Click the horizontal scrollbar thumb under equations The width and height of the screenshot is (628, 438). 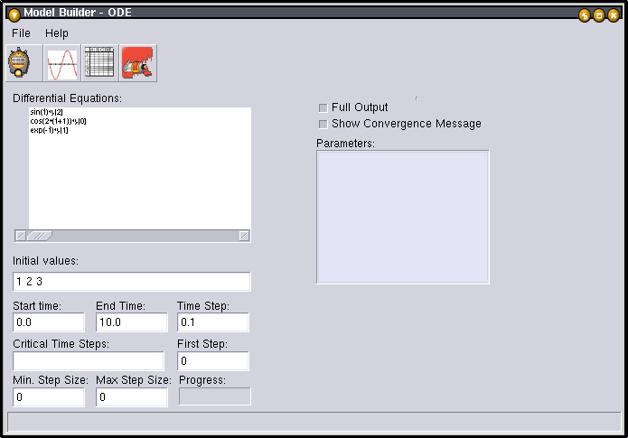point(41,236)
